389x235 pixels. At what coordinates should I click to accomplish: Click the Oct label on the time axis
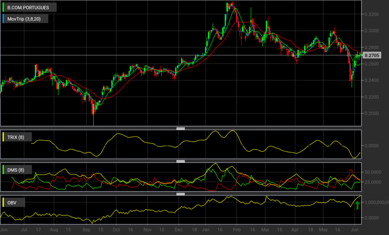point(116,230)
